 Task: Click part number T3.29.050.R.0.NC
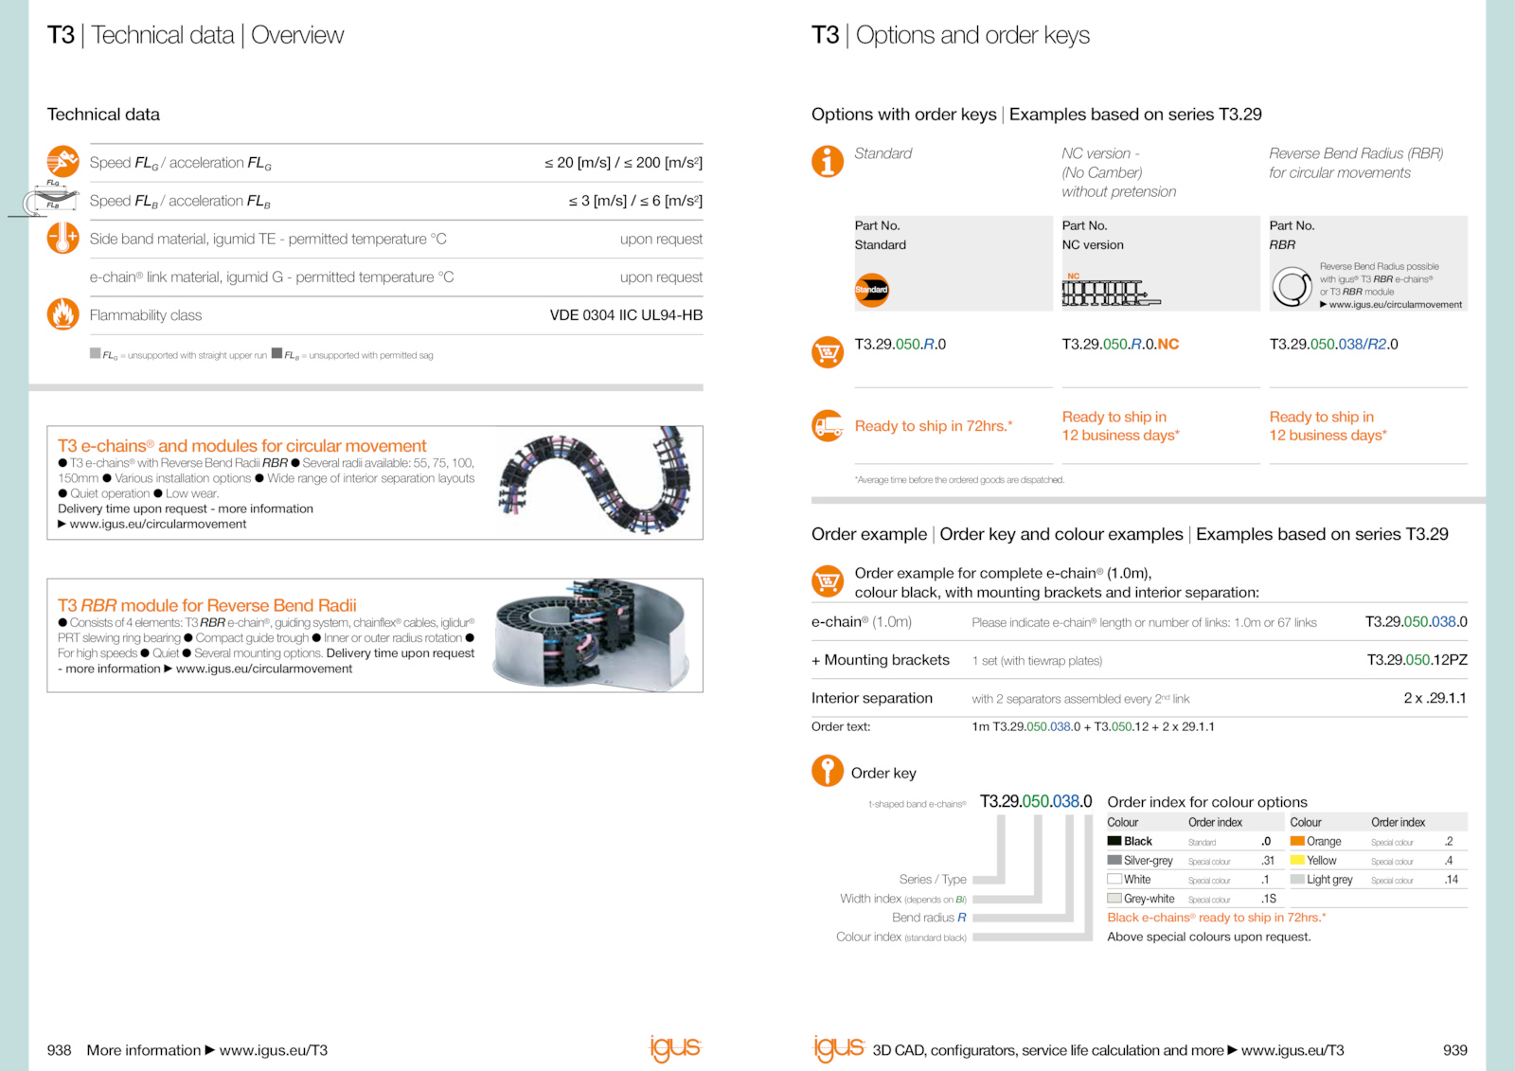[x=1120, y=345]
